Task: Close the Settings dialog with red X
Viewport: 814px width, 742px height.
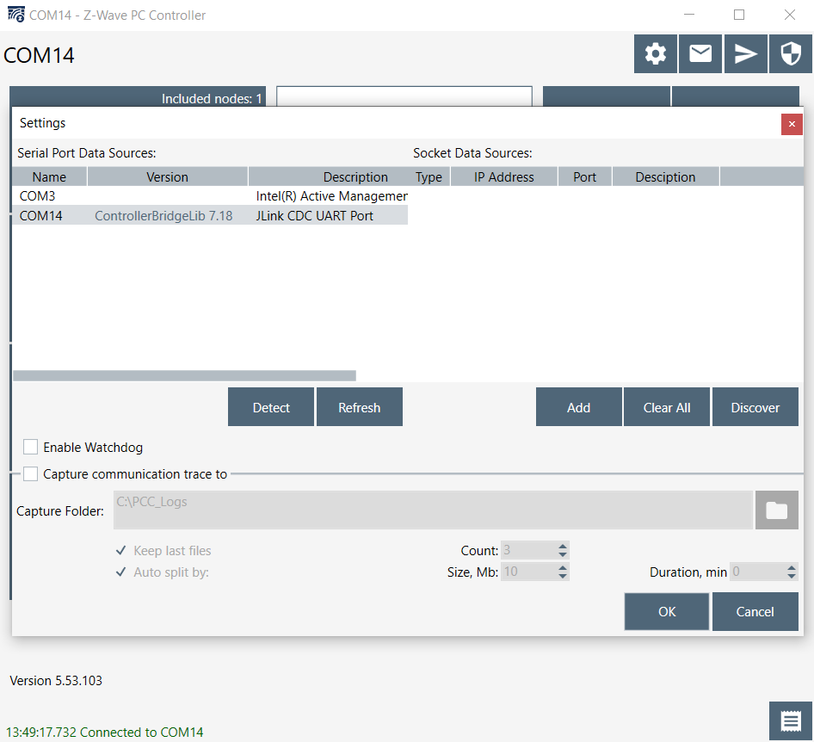Action: [792, 124]
